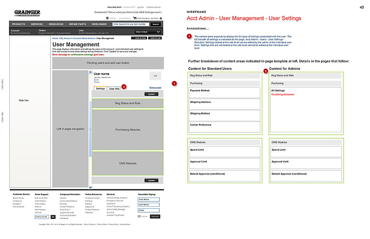Expand the Order in Bulk dropdown
Image resolution: width=370 pixels, height=239 pixels.
(148, 32)
